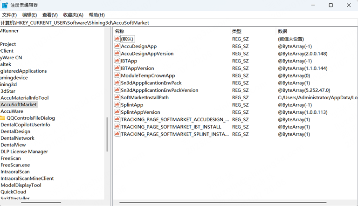This screenshot has height=206, width=358.
Task: Open the 收藏夹(A) menu
Action: pos(73,15)
